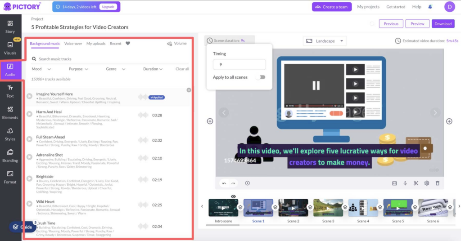Expand the Purpose filter dropdown
Viewport: 461px width, 241px height.
[78, 69]
